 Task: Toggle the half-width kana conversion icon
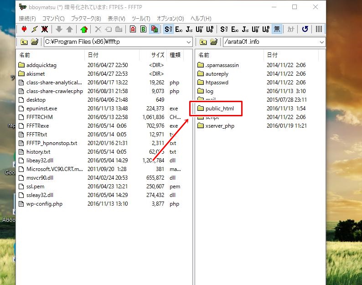(x=291, y=29)
